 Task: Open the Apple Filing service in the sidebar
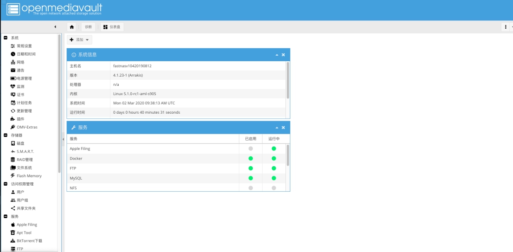26,225
